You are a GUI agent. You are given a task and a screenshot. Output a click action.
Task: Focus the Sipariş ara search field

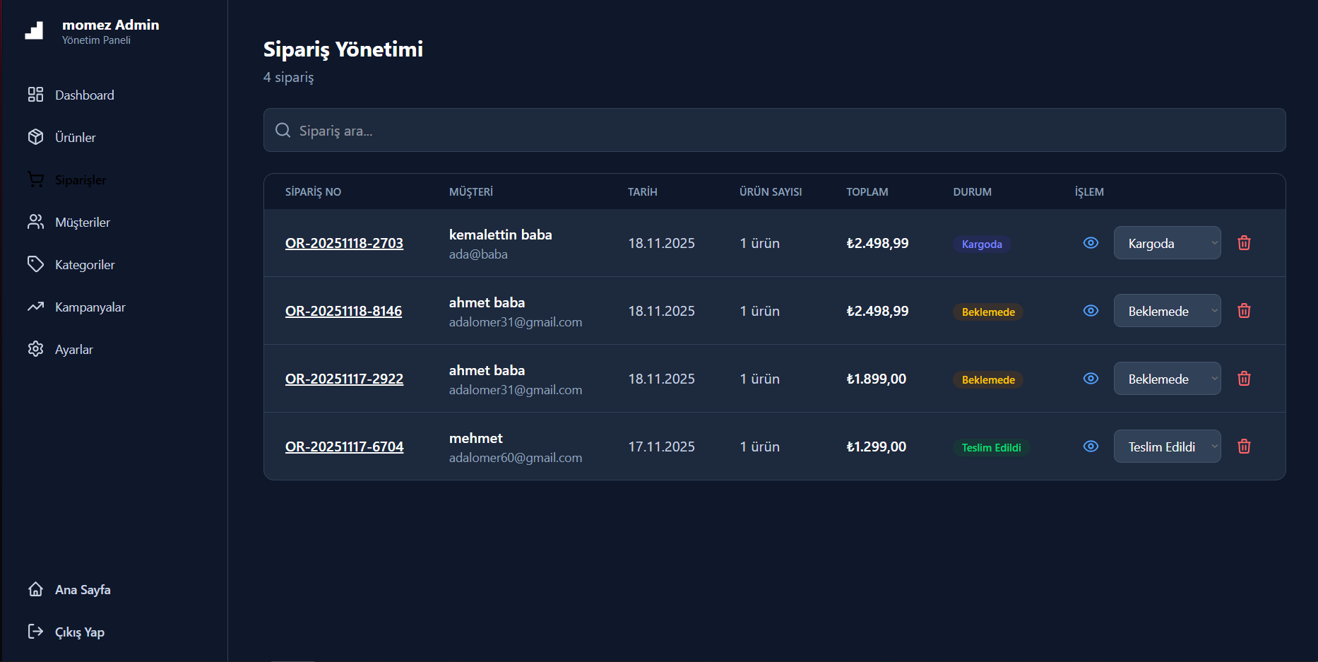[x=777, y=131]
